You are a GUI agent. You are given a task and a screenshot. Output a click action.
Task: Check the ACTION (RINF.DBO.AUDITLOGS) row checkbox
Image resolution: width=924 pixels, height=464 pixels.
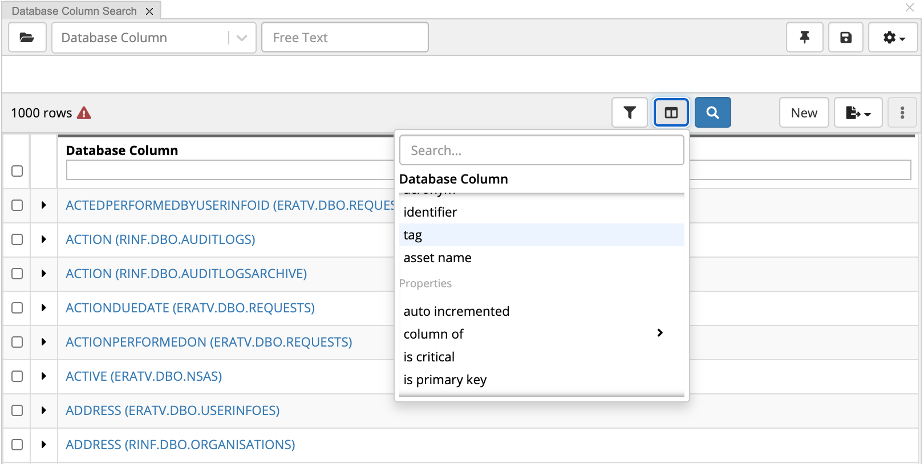pyautogui.click(x=17, y=239)
